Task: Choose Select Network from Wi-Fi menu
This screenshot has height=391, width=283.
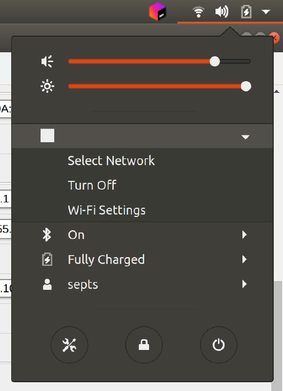Action: (x=111, y=161)
